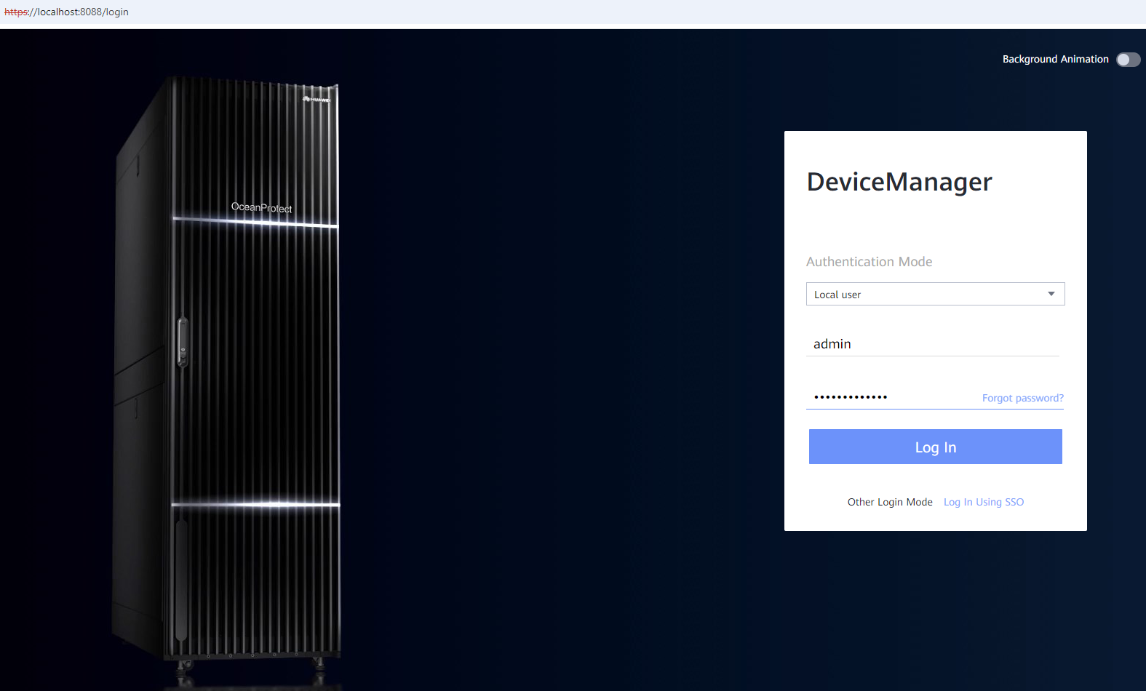Open Log In Using SSO link
Screen dimensions: 1146x691
pos(983,502)
